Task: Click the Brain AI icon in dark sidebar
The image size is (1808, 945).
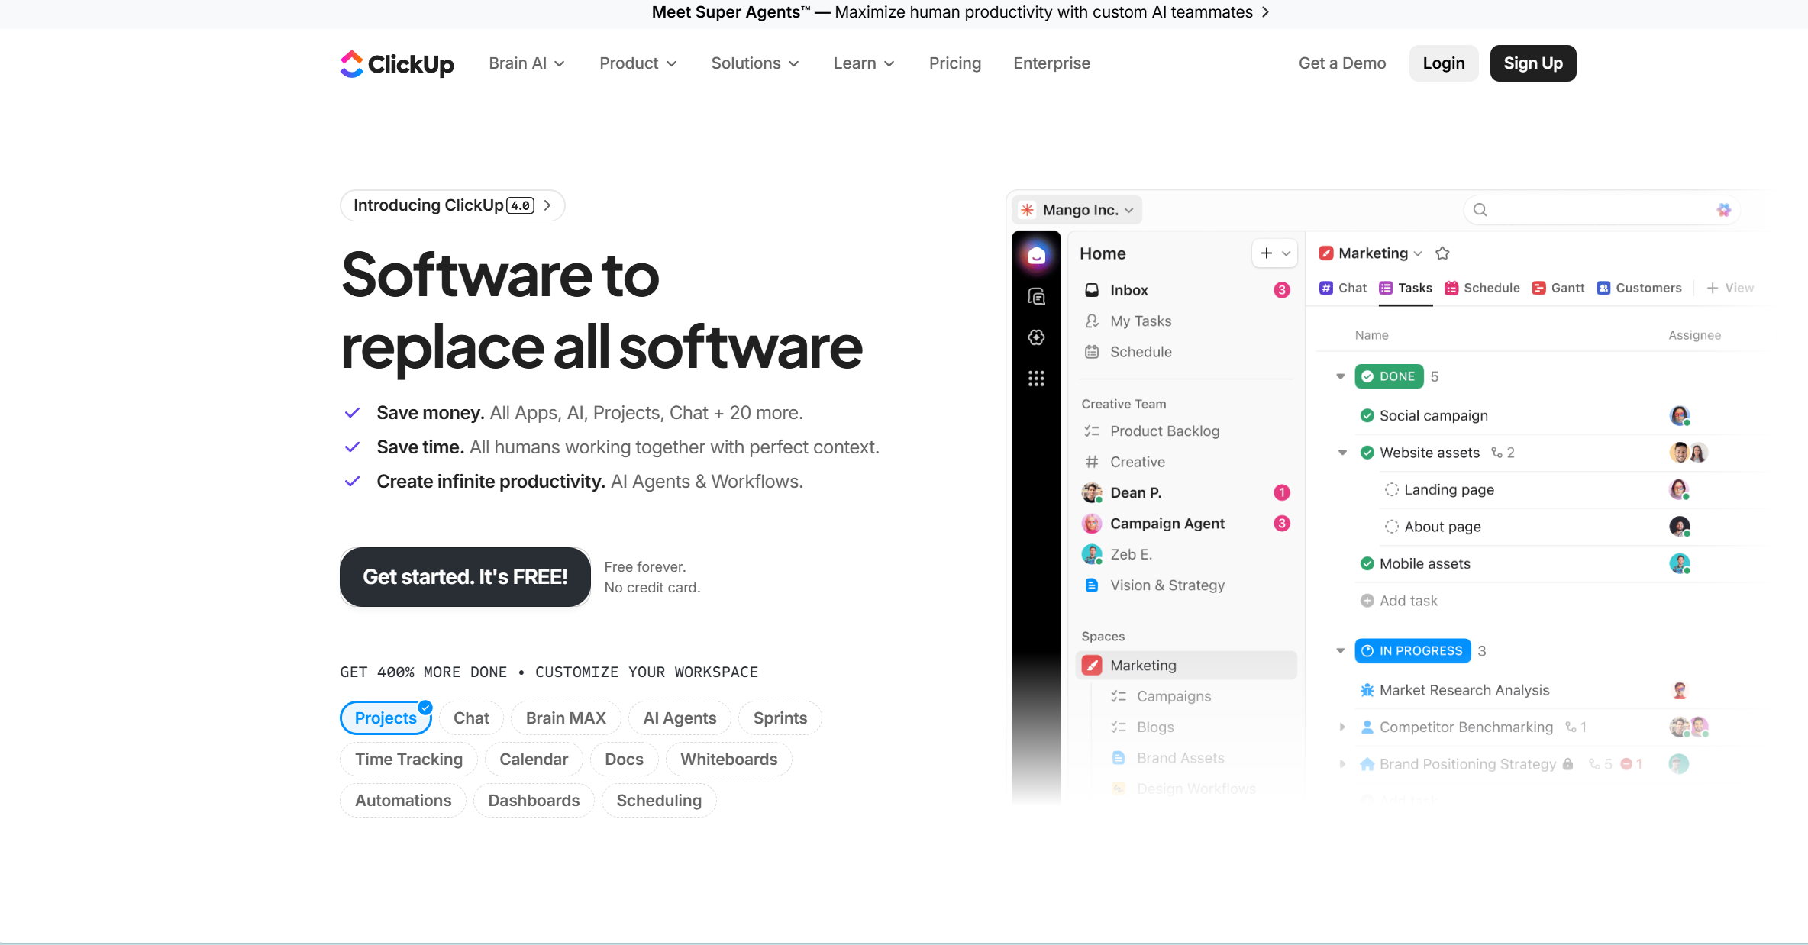Action: [1036, 337]
